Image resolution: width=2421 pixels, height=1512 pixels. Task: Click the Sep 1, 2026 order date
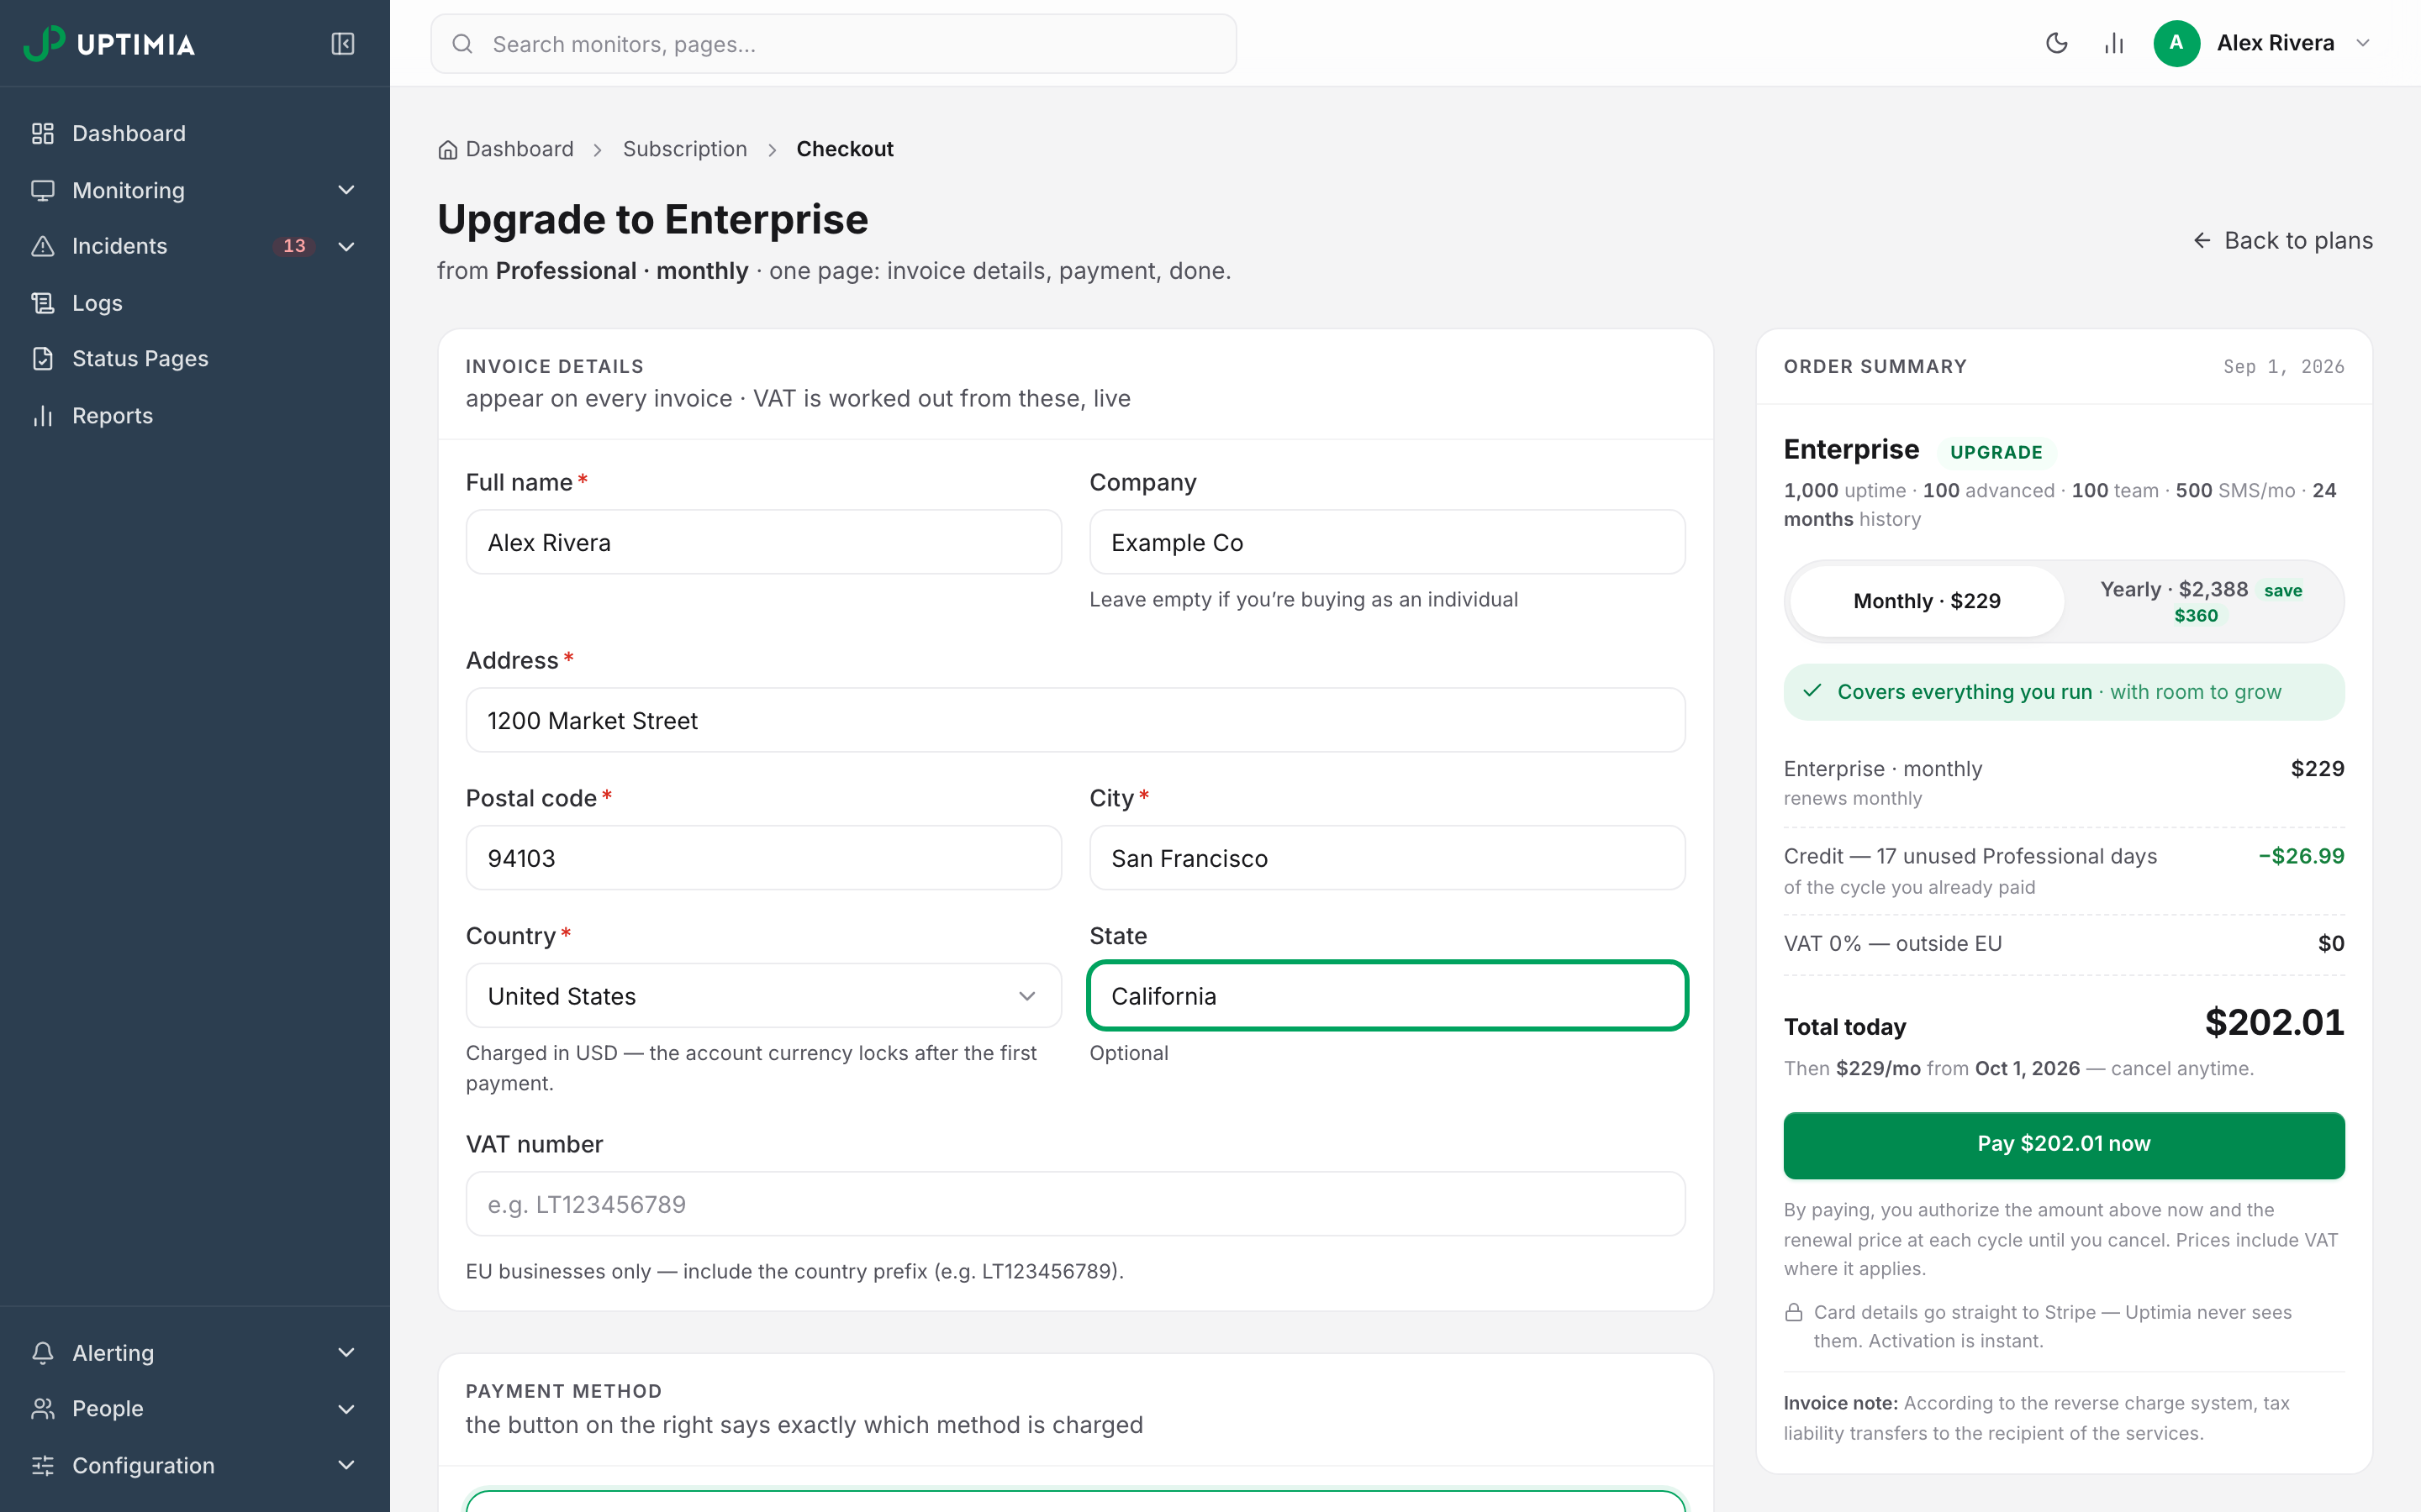(x=2283, y=367)
